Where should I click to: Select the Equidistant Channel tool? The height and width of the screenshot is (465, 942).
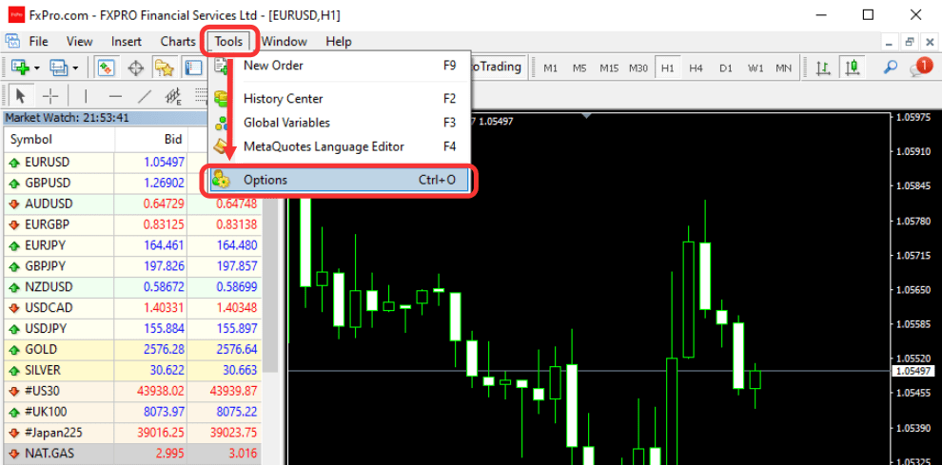tap(174, 95)
